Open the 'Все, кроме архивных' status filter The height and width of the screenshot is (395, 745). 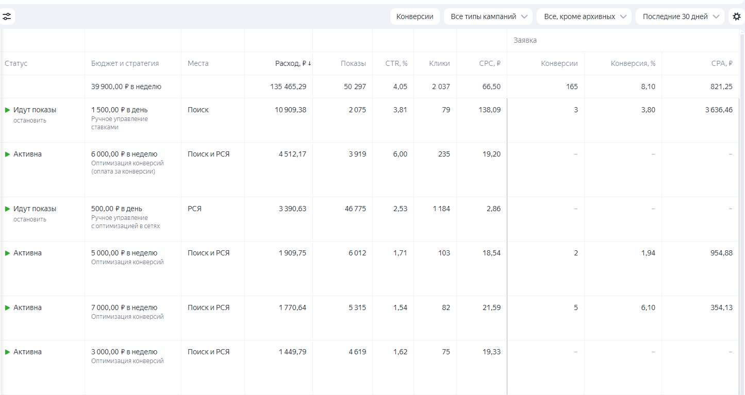pos(584,16)
